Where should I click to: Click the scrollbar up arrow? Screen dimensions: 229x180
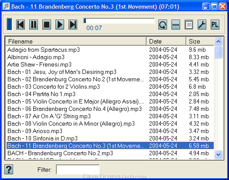[219, 41]
